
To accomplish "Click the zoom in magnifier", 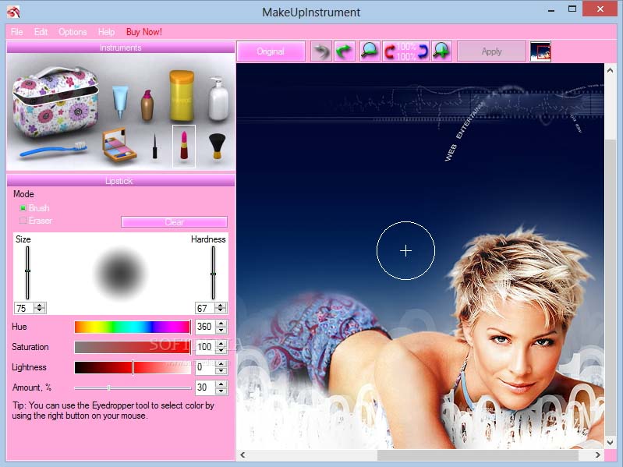I will click(441, 51).
